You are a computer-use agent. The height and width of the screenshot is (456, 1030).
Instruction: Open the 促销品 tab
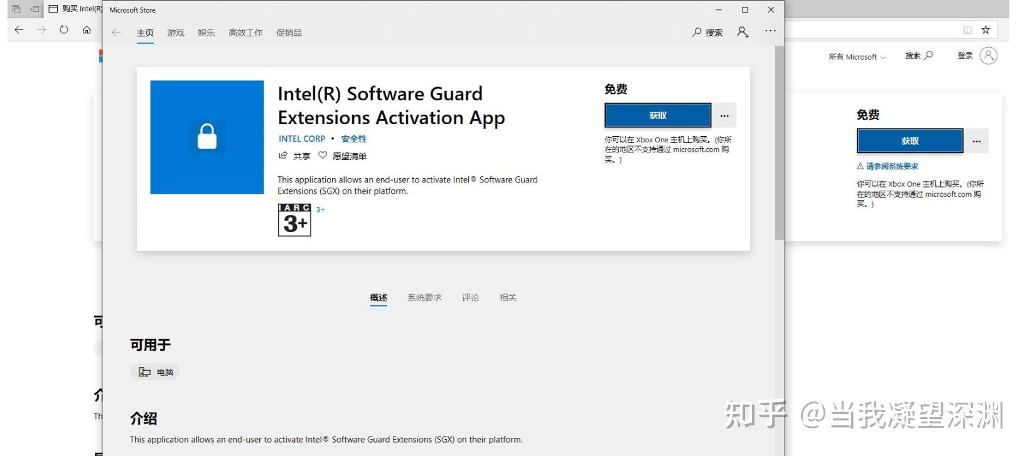tap(289, 33)
